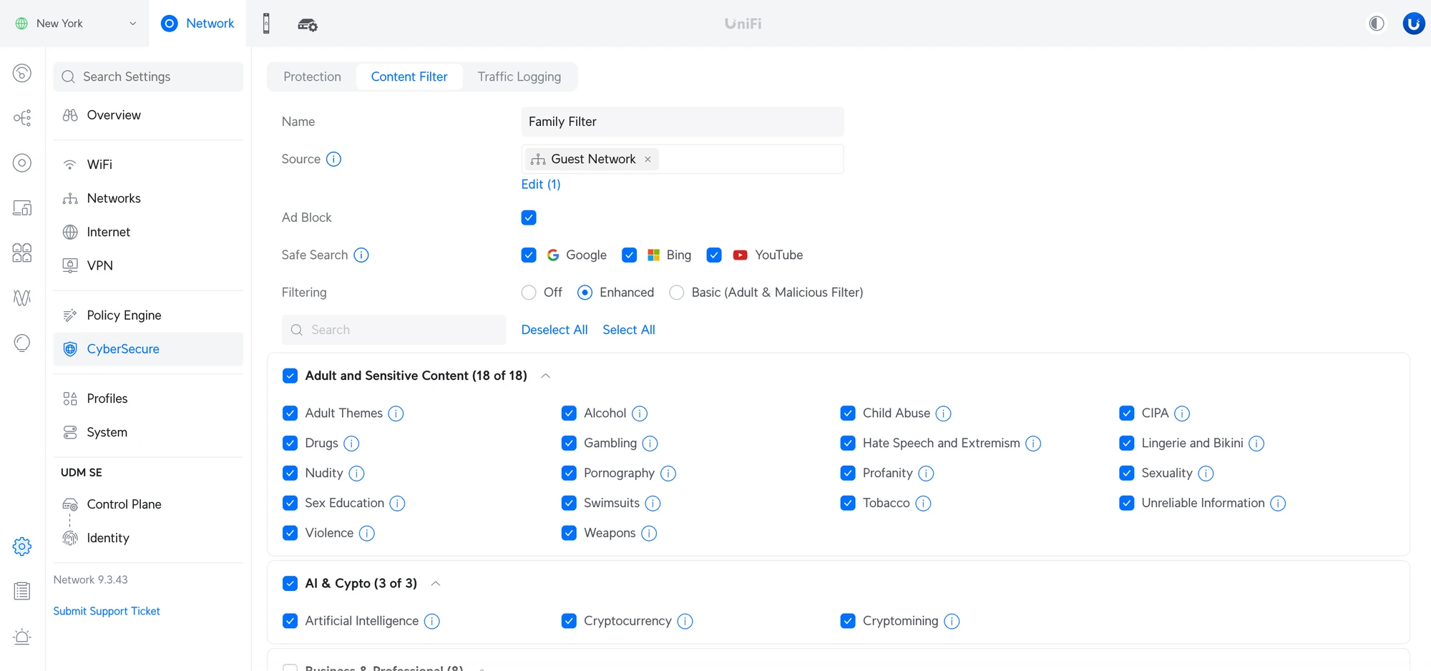Open the Insights waveform icon in sidebar
The width and height of the screenshot is (1431, 671).
pyautogui.click(x=21, y=298)
